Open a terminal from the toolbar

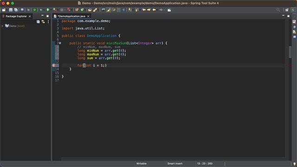click(22, 10)
